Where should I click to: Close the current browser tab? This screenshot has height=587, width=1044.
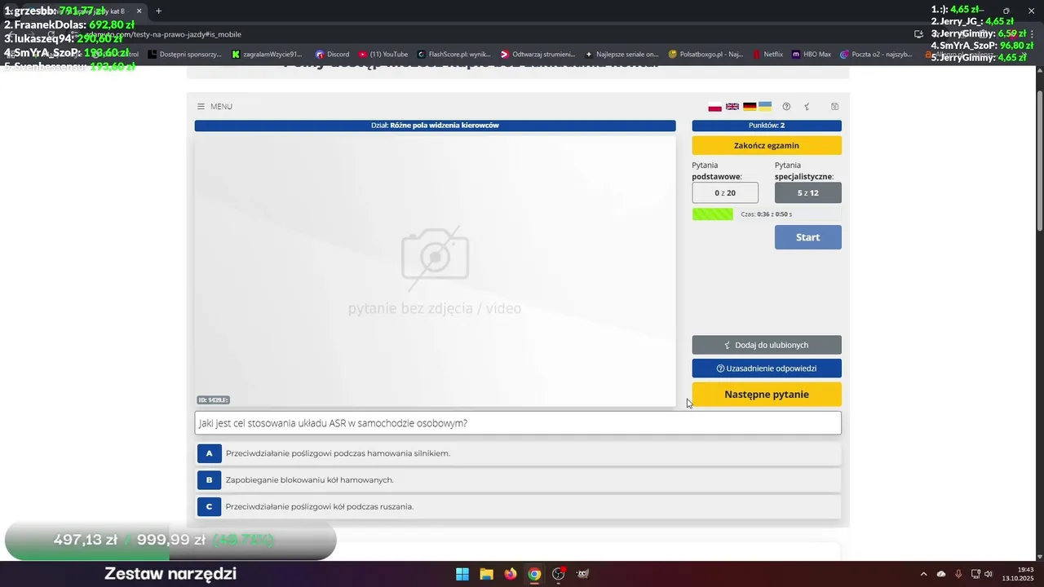tap(139, 11)
